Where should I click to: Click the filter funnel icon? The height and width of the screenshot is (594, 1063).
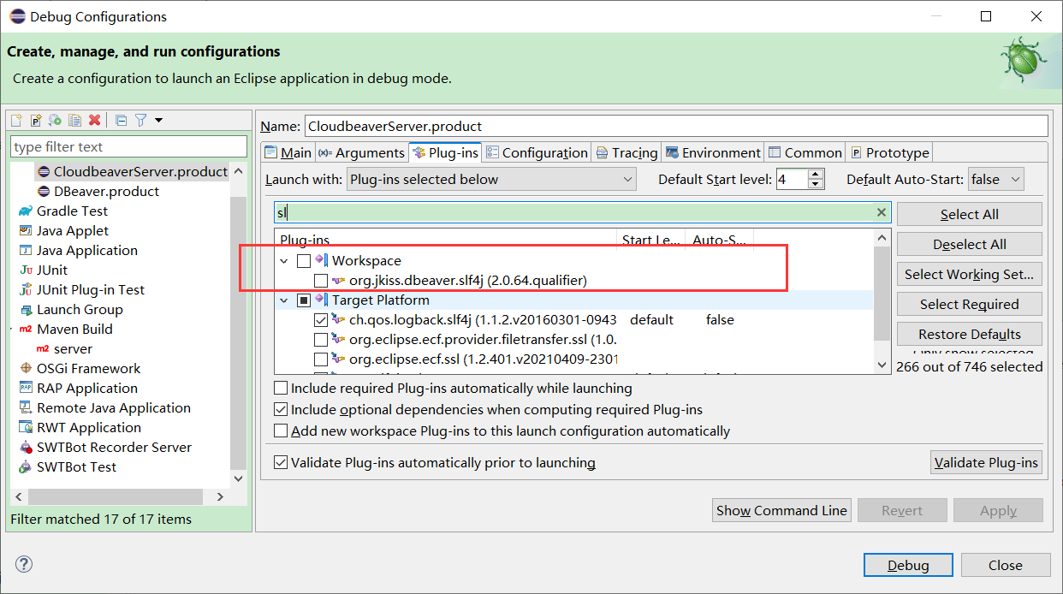[x=141, y=120]
